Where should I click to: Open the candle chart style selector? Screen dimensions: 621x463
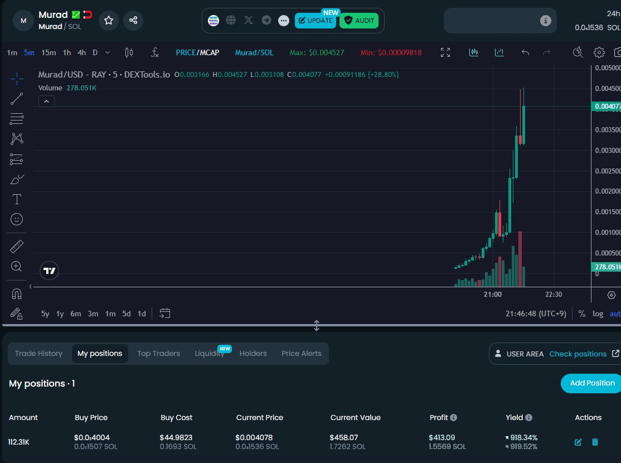tap(129, 52)
